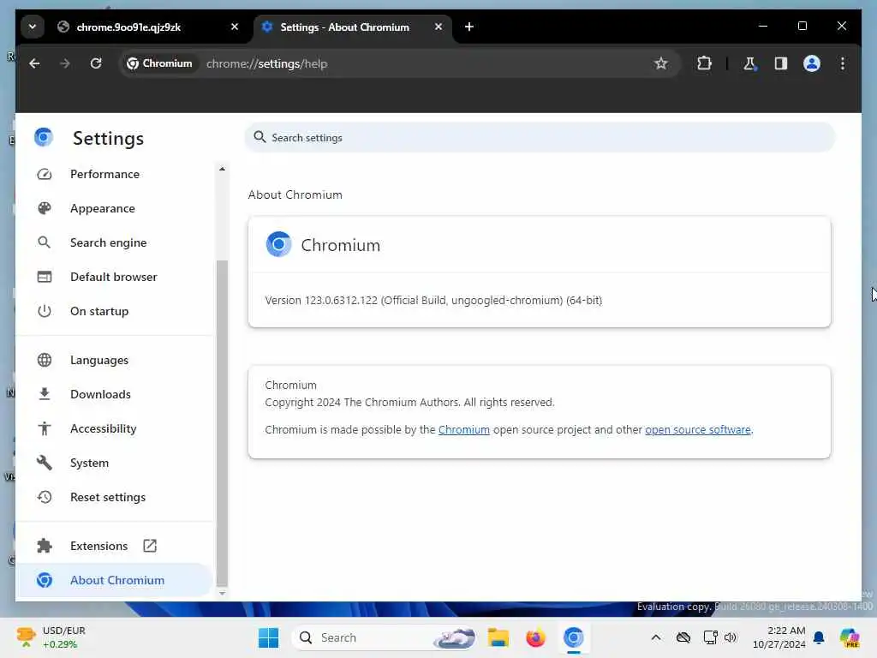The width and height of the screenshot is (877, 658).
Task: Open File Explorer from taskbar
Action: [x=498, y=637]
